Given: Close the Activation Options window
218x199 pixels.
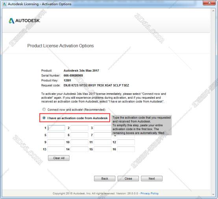Looking at the screenshot, I should point(209,3).
